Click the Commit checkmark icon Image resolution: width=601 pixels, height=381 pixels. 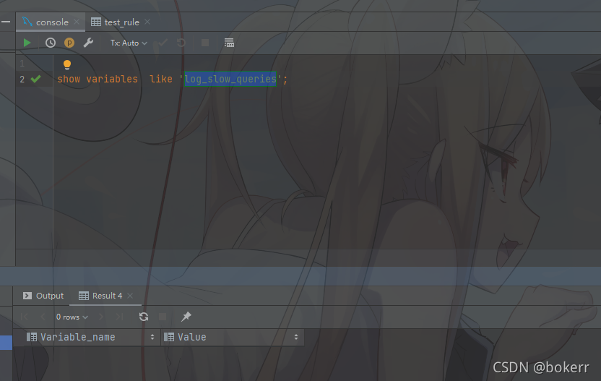pyautogui.click(x=163, y=43)
